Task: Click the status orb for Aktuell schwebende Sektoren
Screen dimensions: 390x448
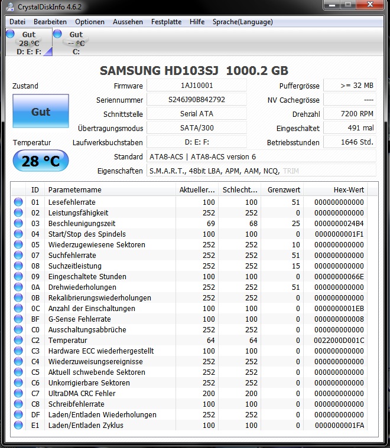Action: pyautogui.click(x=18, y=372)
